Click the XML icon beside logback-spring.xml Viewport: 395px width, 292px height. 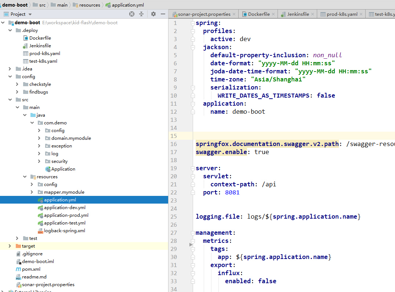pyautogui.click(x=40, y=231)
